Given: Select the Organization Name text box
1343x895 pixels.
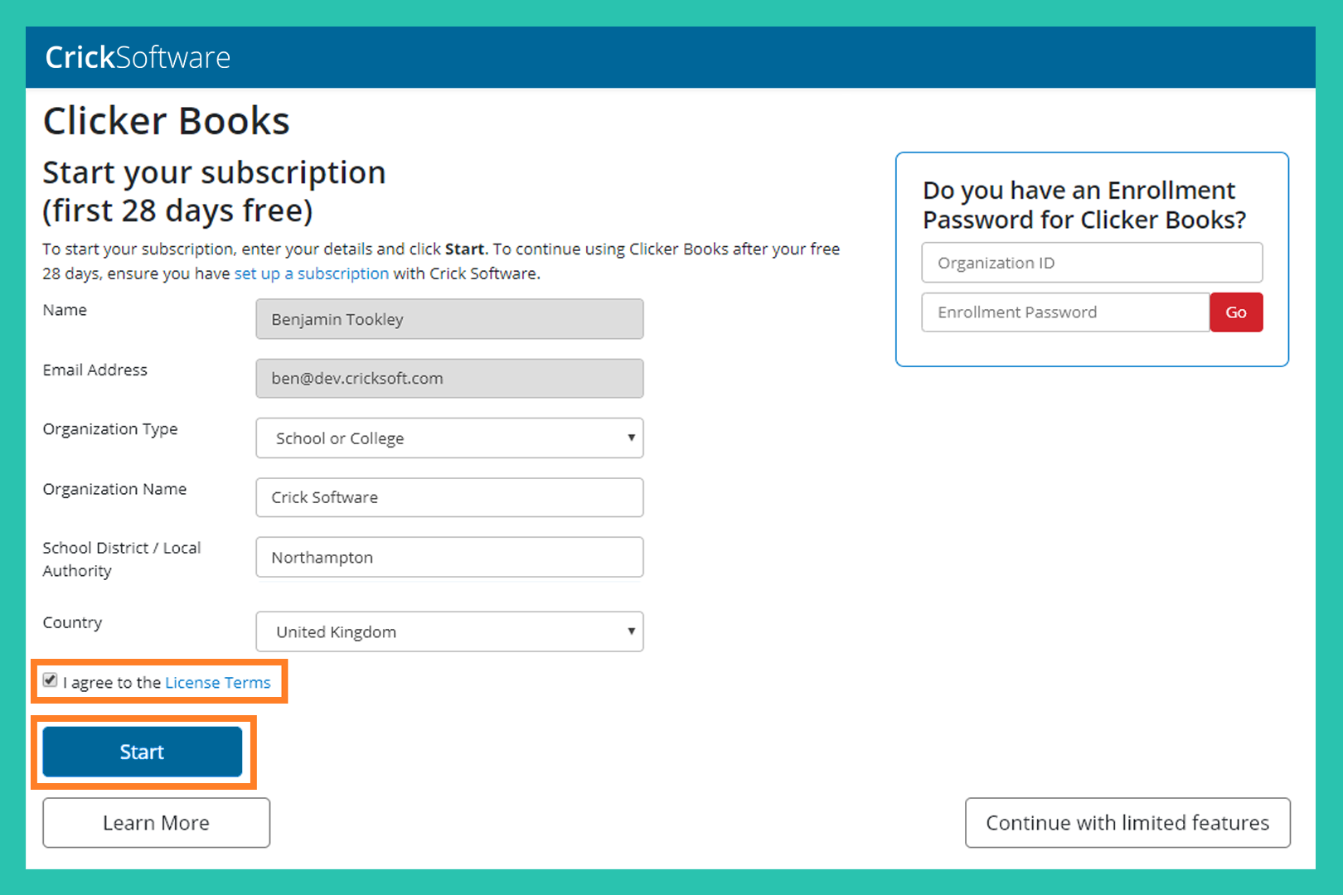Looking at the screenshot, I should [x=449, y=497].
